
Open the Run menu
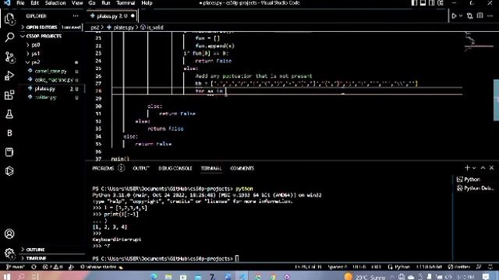click(x=106, y=3)
